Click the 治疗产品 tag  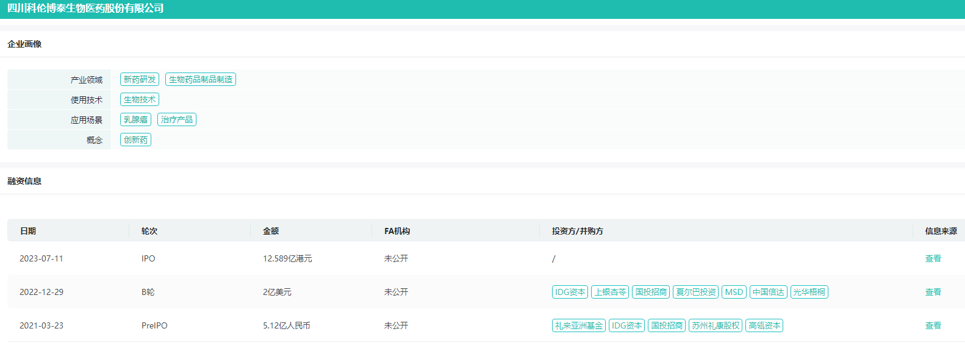point(177,119)
